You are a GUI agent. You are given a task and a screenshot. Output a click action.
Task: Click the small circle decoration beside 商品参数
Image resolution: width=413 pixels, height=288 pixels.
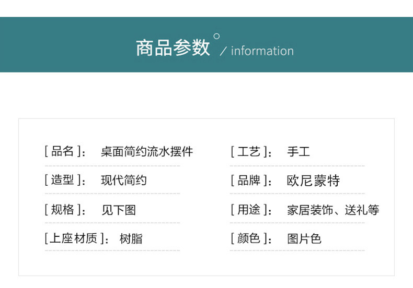pyautogui.click(x=217, y=36)
